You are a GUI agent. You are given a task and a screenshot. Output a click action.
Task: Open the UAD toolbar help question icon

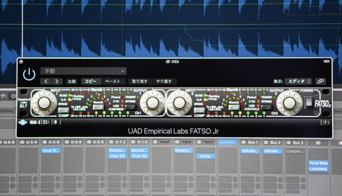point(325,123)
